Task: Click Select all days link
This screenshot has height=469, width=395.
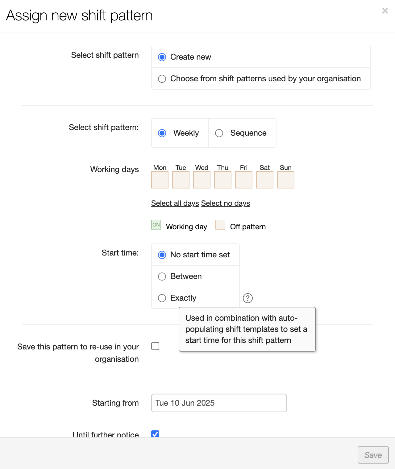Action: [x=175, y=203]
